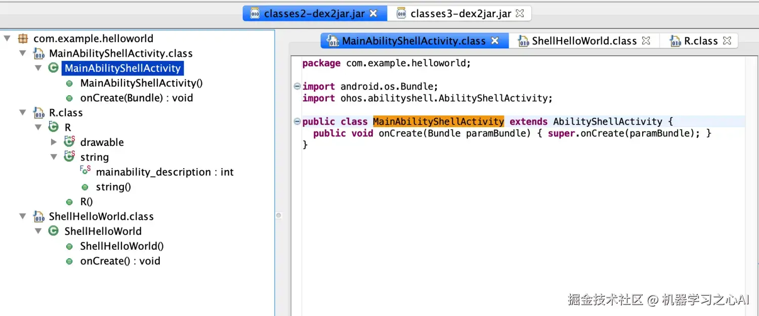The image size is (759, 316).
Task: Collapse the string inner class node
Action: click(54, 157)
